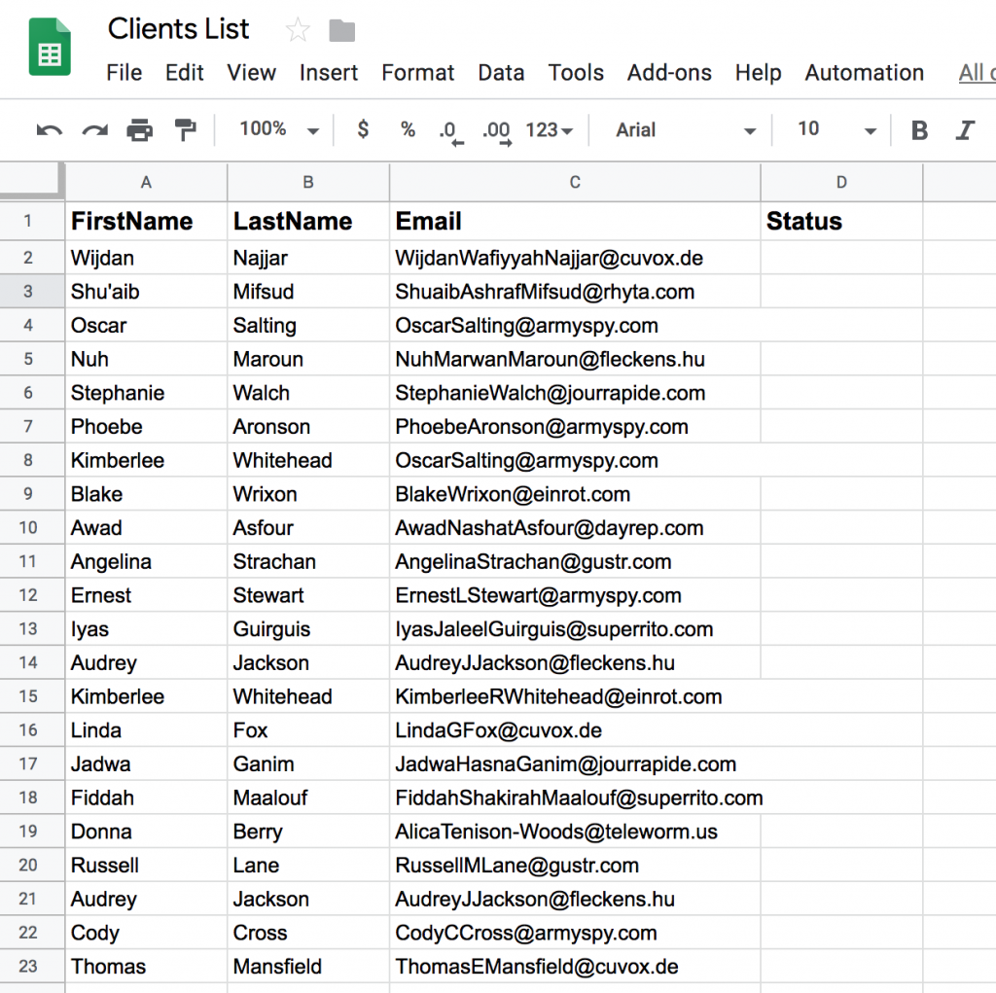
Task: Select column D header
Action: [x=841, y=182]
